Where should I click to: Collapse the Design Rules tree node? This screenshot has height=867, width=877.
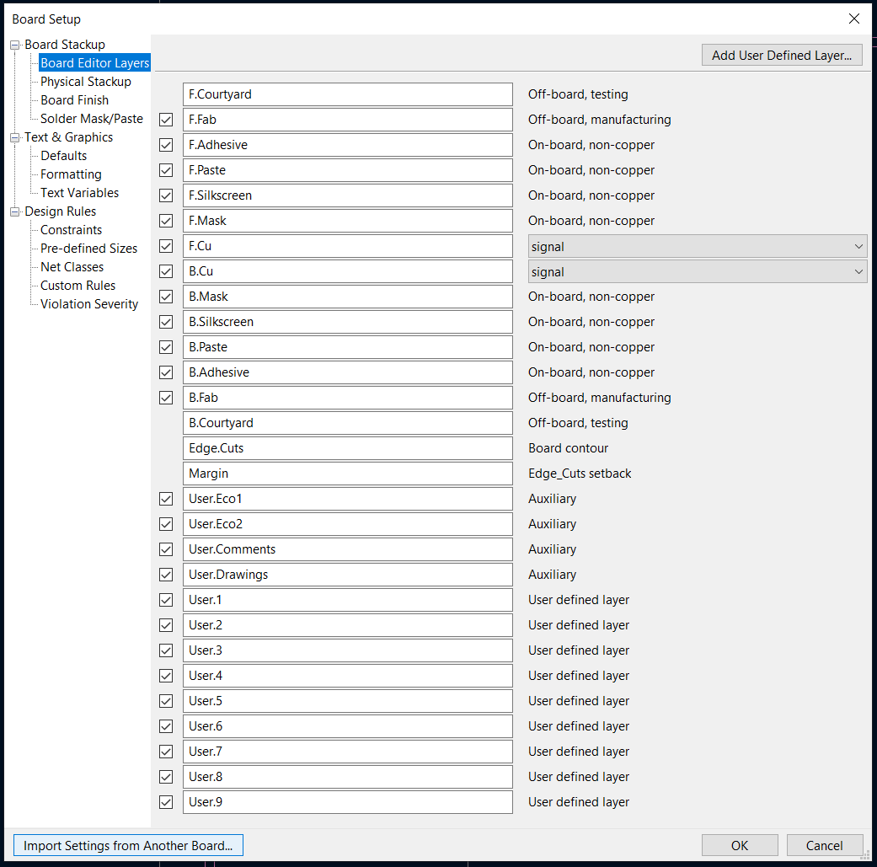click(15, 211)
